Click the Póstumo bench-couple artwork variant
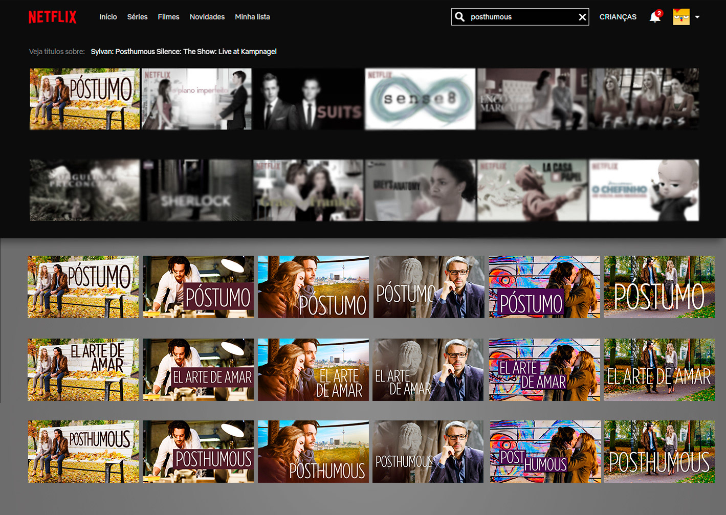The width and height of the screenshot is (726, 515). [83, 287]
